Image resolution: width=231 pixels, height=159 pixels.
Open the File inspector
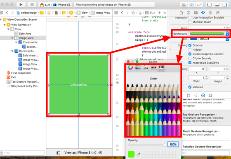[x=181, y=13]
